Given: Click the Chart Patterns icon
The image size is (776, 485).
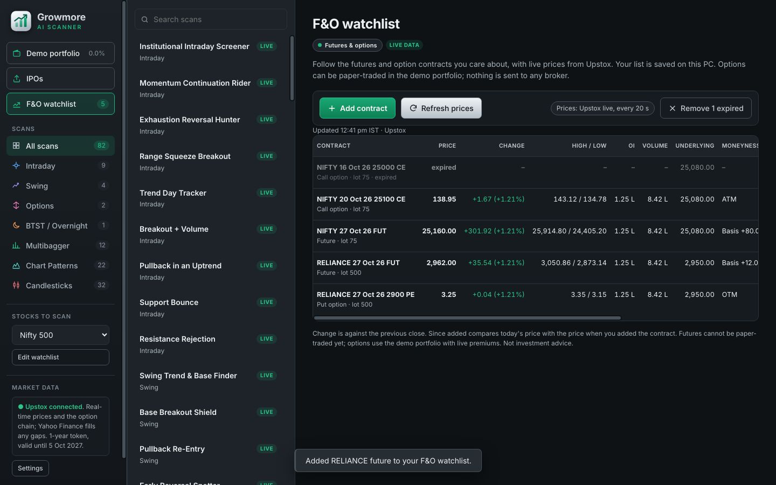Looking at the screenshot, I should point(16,265).
